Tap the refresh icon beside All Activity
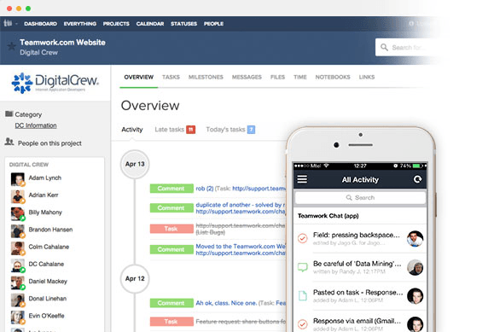This screenshot has width=494, height=332. pos(417,179)
